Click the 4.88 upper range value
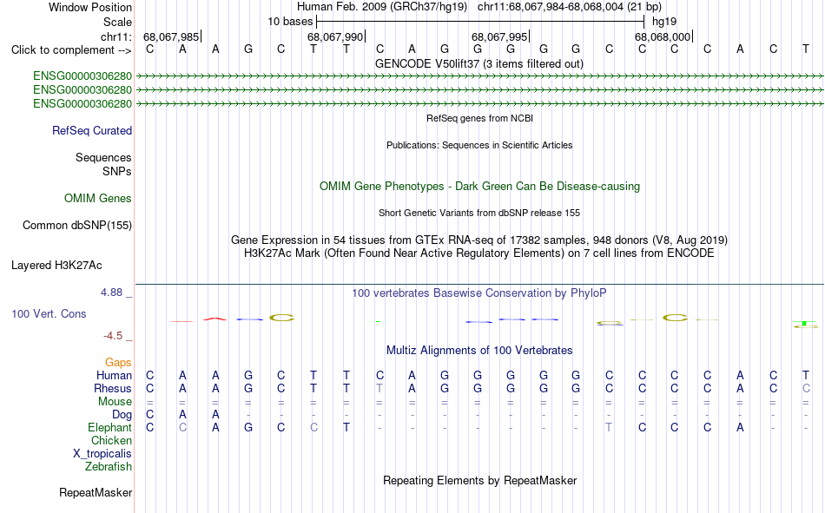 pos(111,293)
